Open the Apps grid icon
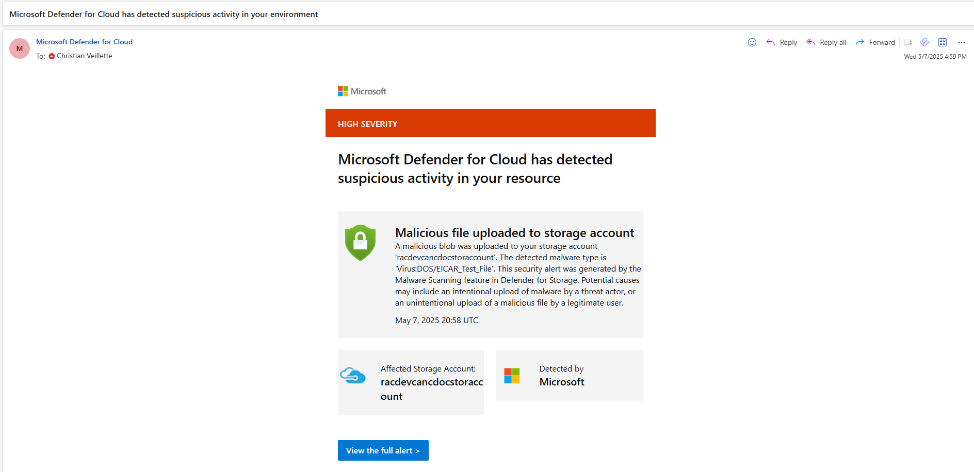The height and width of the screenshot is (472, 974). pos(943,42)
